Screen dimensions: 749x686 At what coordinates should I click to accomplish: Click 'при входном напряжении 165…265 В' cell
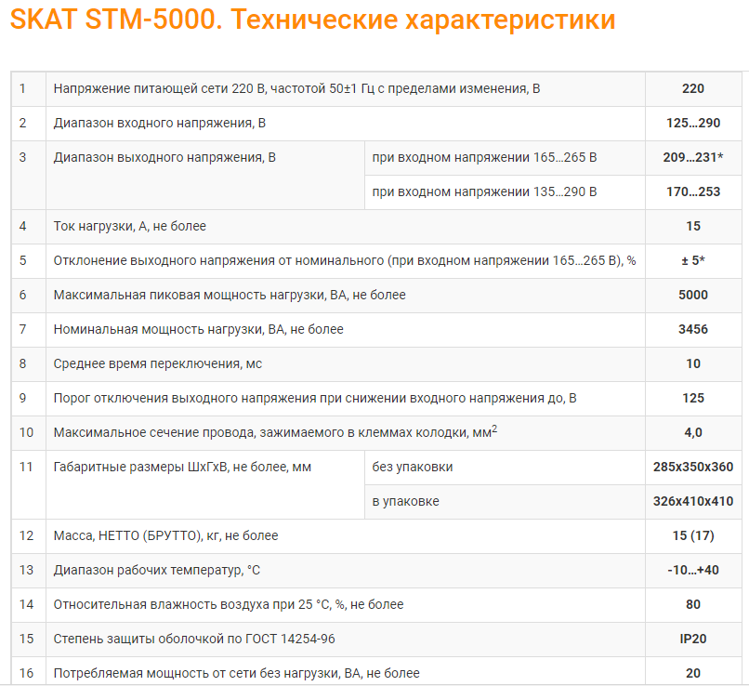[484, 157]
